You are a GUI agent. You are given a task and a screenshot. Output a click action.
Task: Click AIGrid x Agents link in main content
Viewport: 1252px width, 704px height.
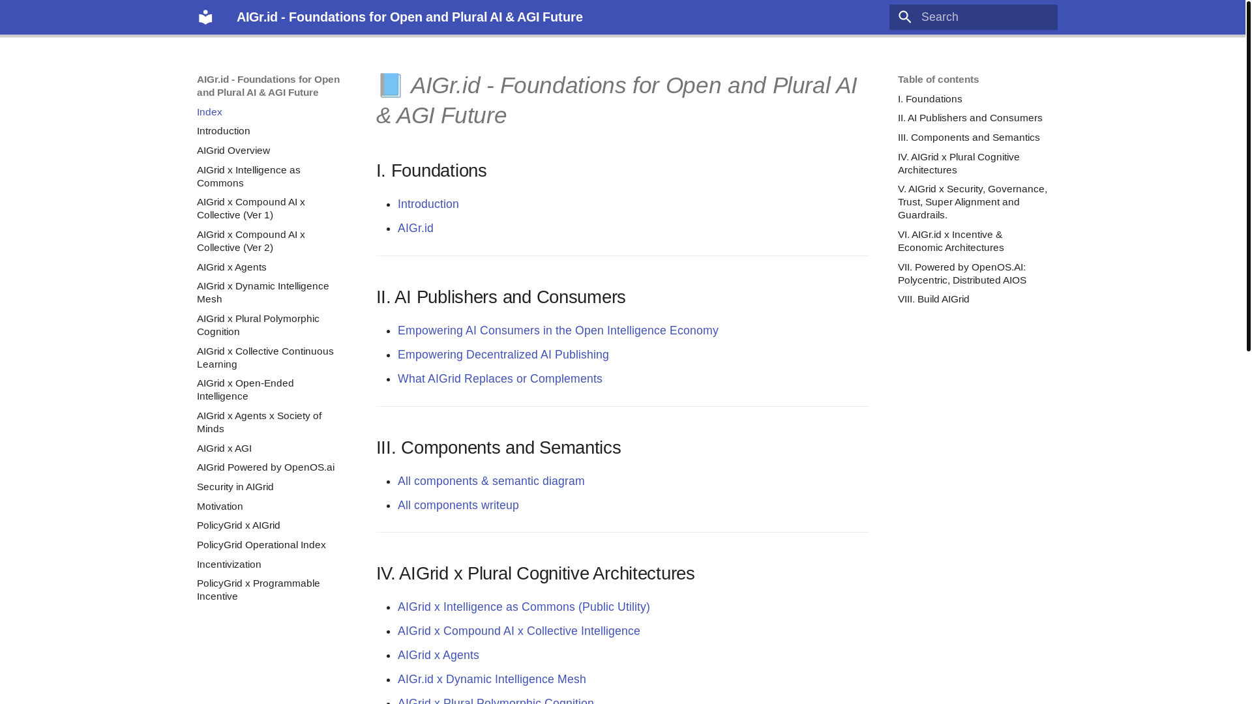pos(438,655)
